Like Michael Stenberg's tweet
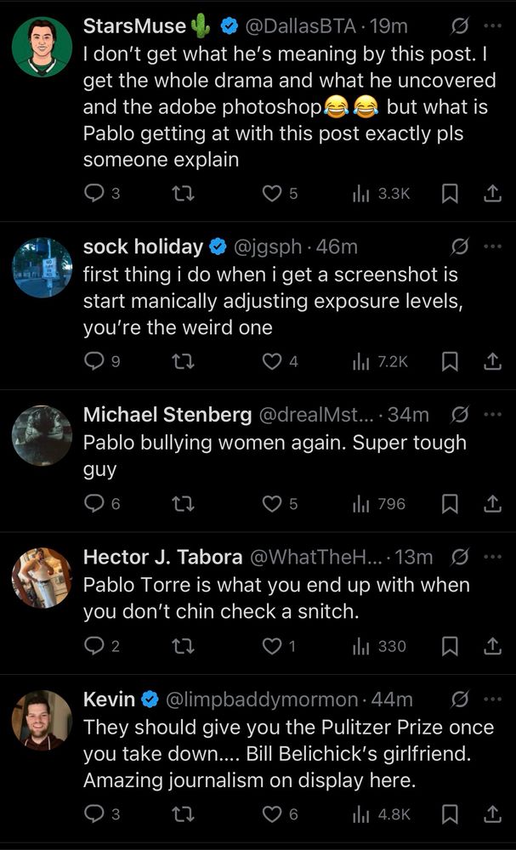This screenshot has height=850, width=516. click(x=271, y=504)
